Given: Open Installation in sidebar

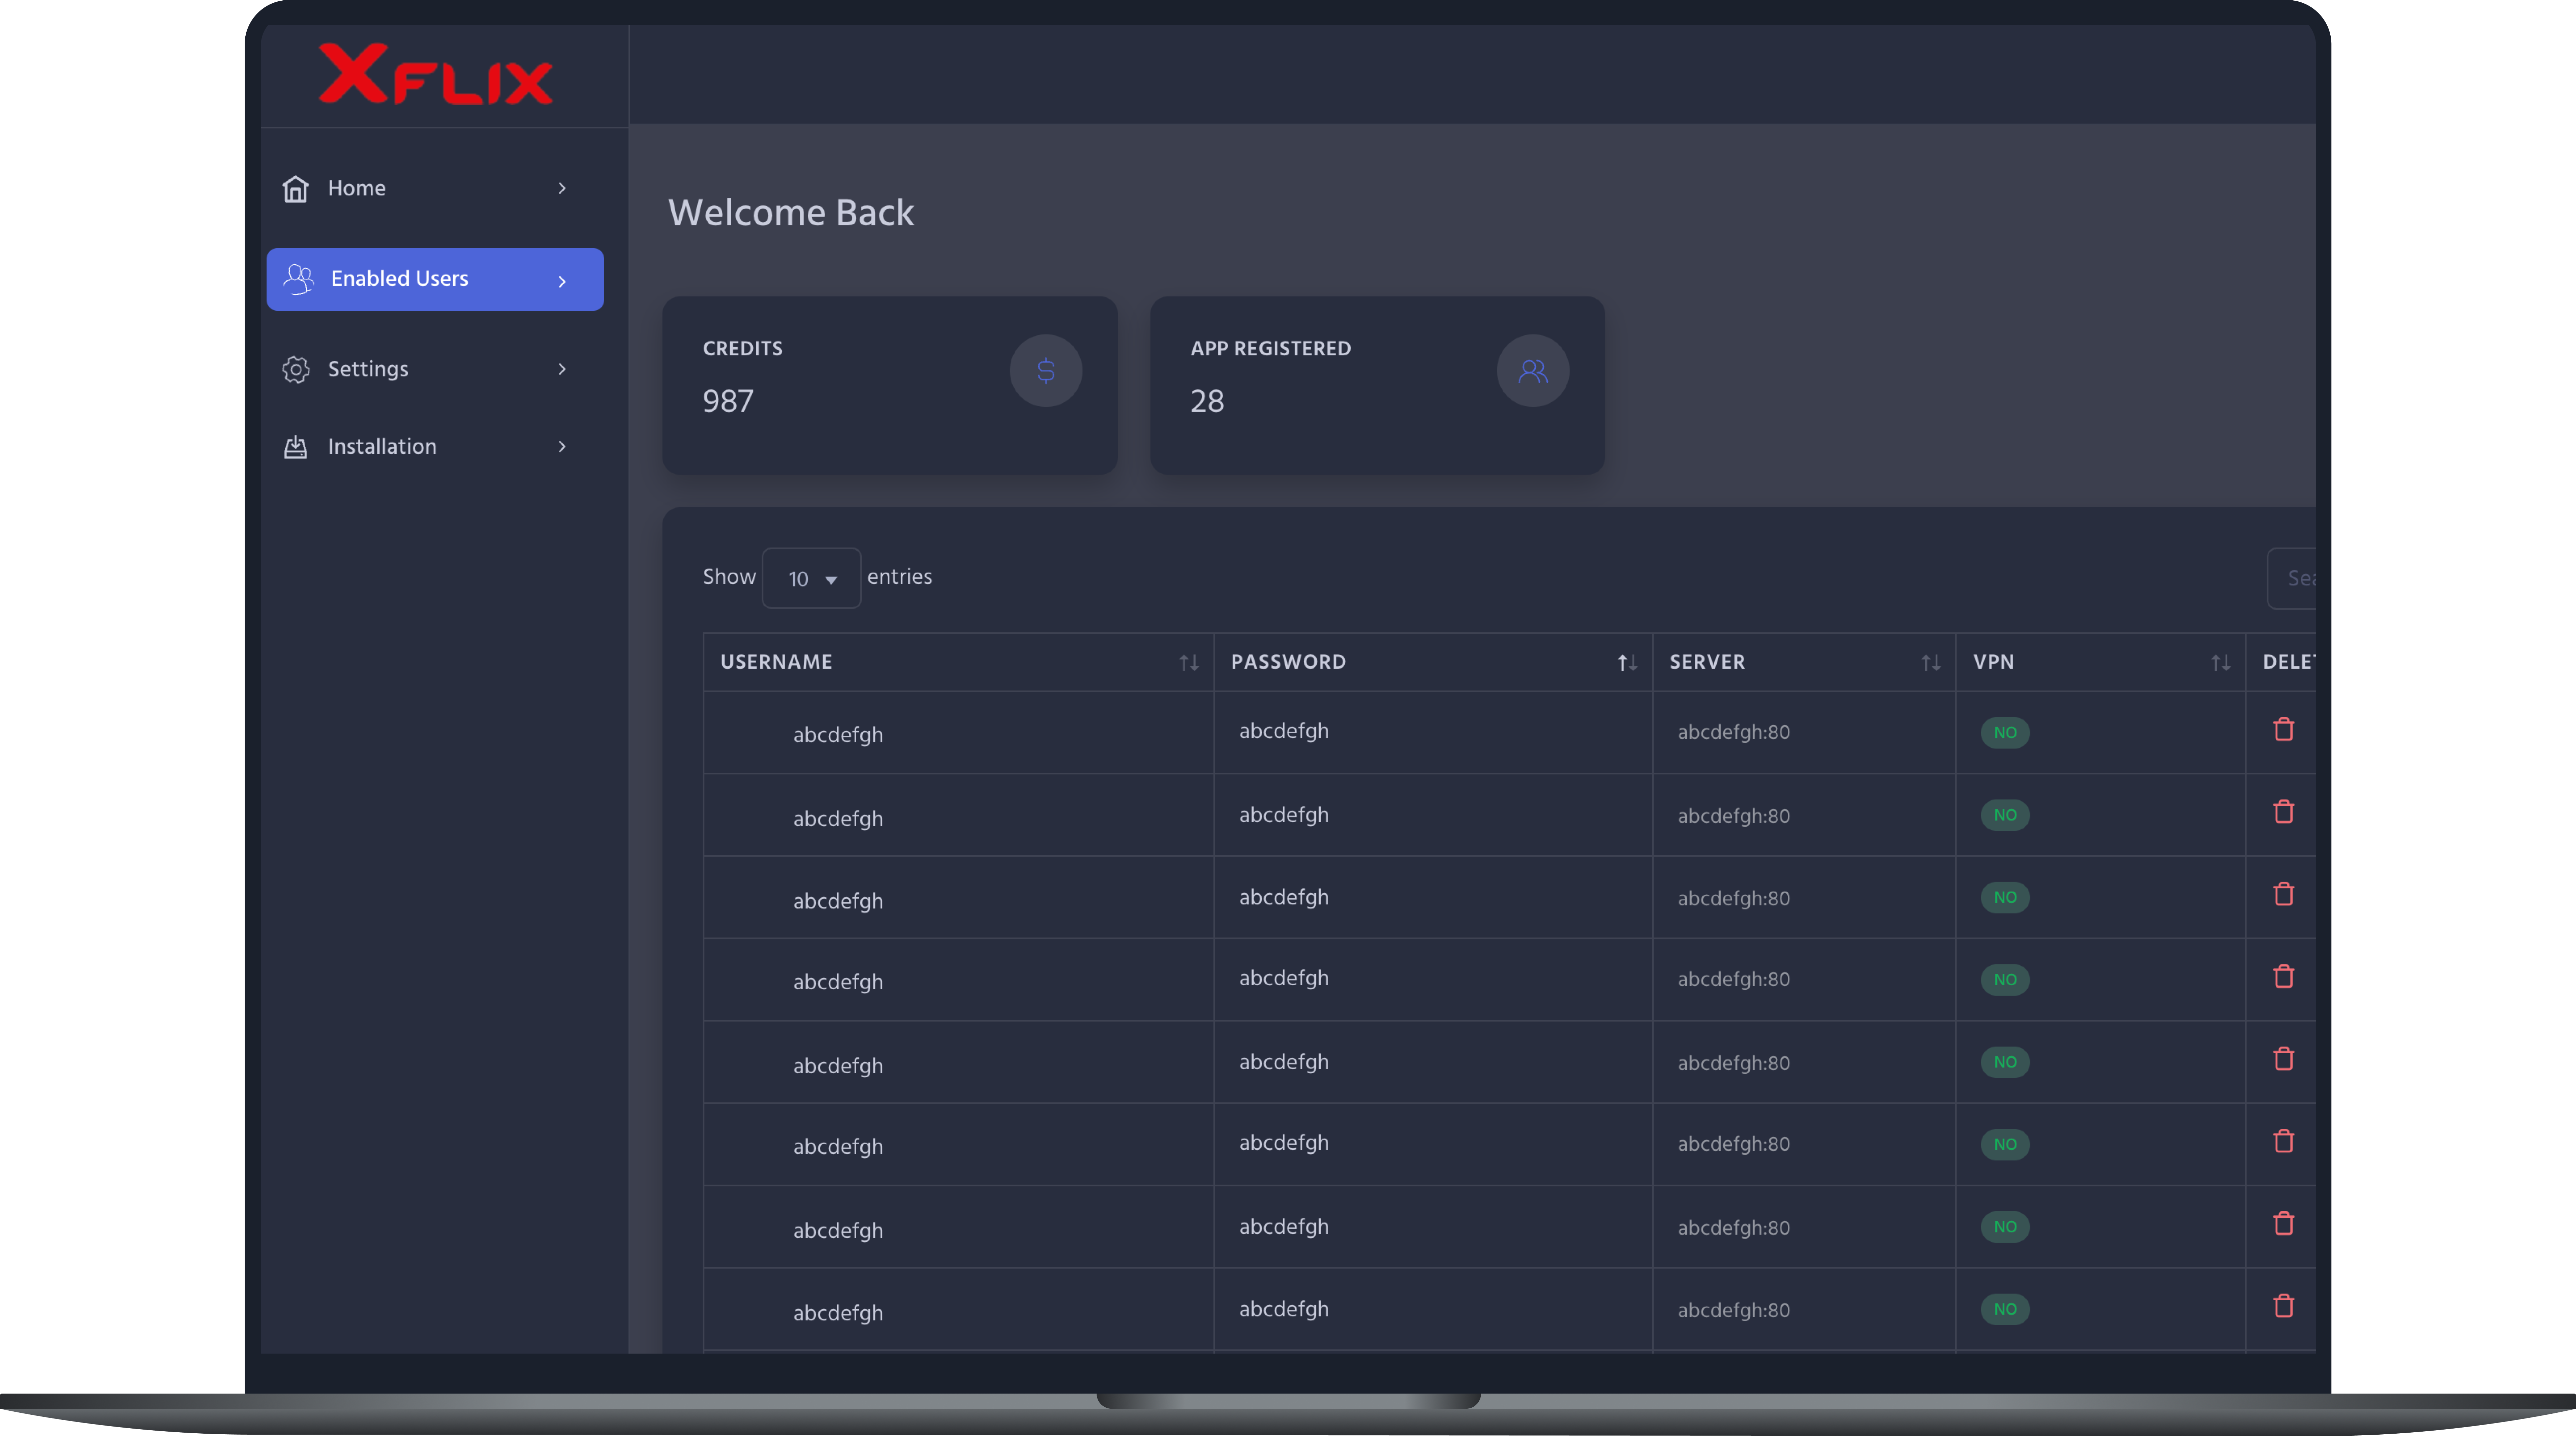Looking at the screenshot, I should click(435, 447).
